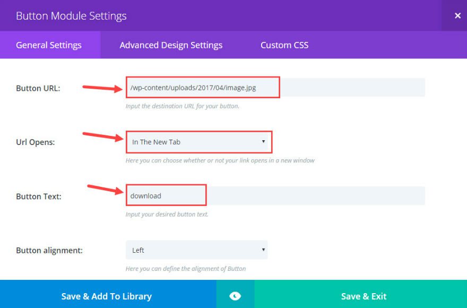Click into the Button Text field
This screenshot has height=308, width=467.
coord(275,196)
